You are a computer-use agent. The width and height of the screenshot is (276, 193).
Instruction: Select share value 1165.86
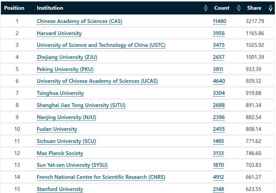pyautogui.click(x=255, y=33)
